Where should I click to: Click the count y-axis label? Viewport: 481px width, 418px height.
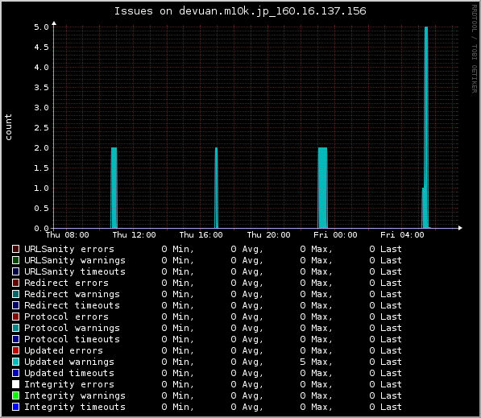point(8,127)
